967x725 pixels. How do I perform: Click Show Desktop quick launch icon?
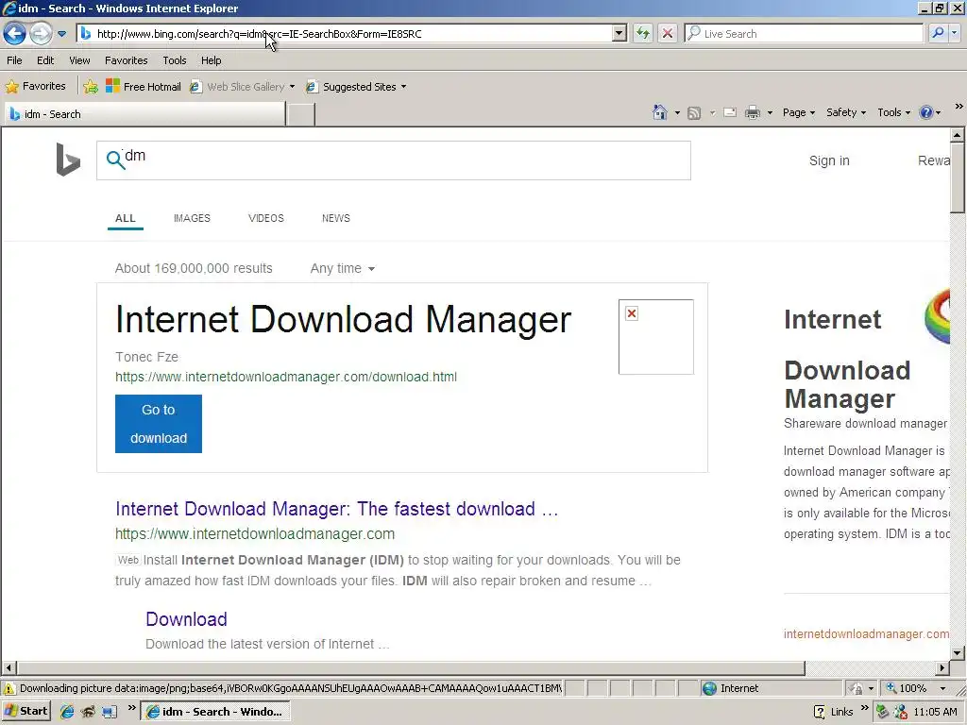tap(110, 712)
